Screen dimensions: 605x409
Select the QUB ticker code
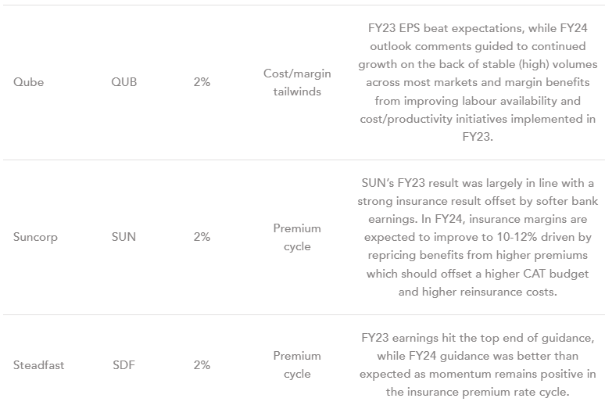pyautogui.click(x=124, y=82)
